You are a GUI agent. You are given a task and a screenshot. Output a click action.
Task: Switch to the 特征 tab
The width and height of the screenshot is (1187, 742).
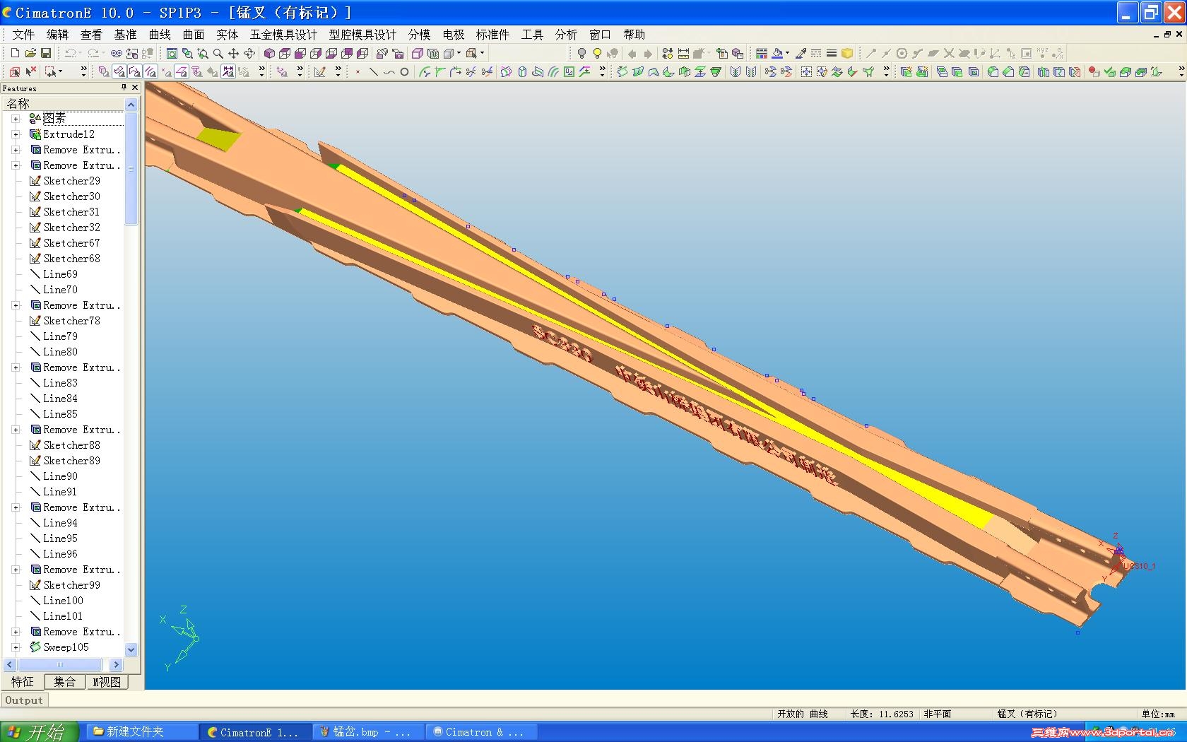(23, 682)
